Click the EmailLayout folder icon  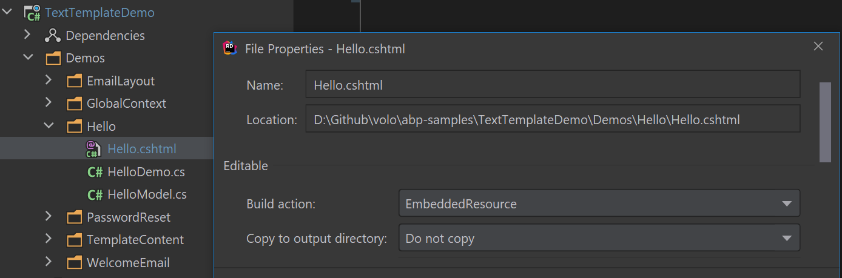pos(74,81)
